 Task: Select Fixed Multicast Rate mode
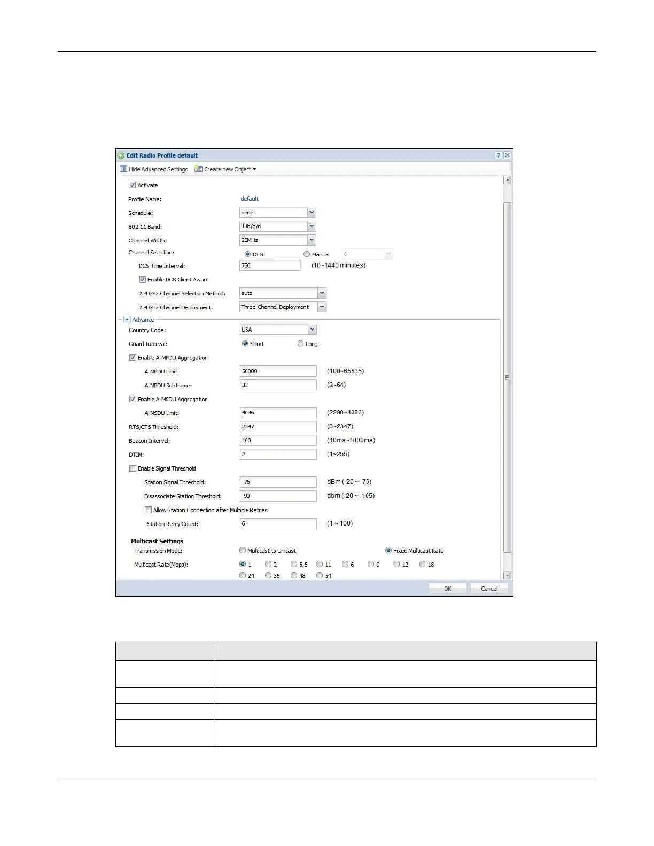click(388, 550)
